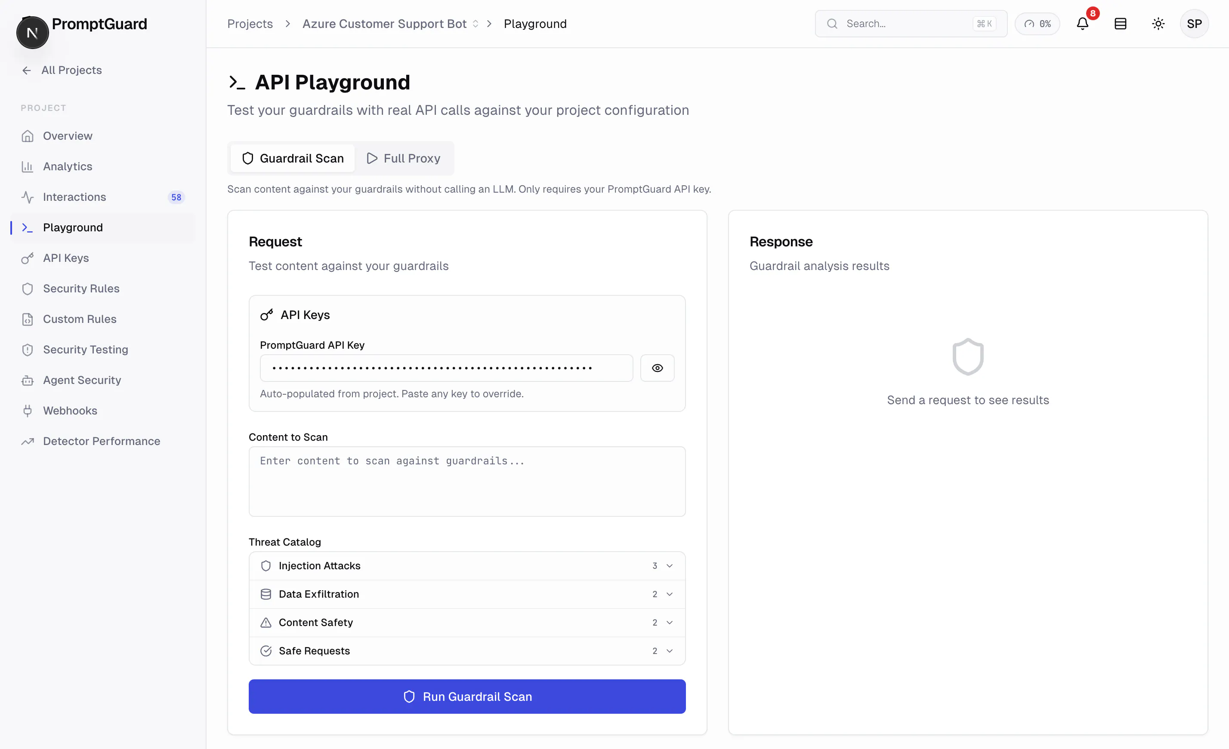Click the database stack icon in header
Viewport: 1229px width, 749px height.
point(1120,23)
